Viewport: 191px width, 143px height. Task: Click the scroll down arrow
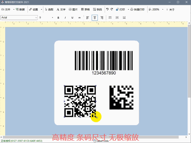tap(189, 134)
